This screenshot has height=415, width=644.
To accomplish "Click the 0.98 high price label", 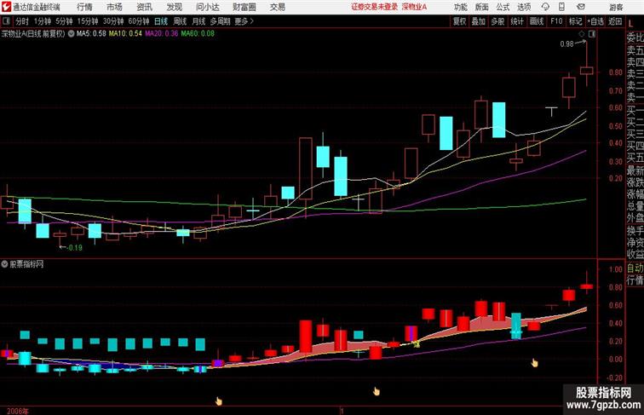I will tap(566, 44).
